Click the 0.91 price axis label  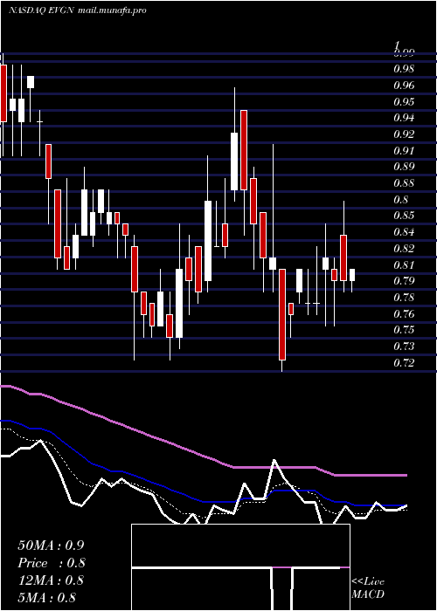pyautogui.click(x=404, y=151)
